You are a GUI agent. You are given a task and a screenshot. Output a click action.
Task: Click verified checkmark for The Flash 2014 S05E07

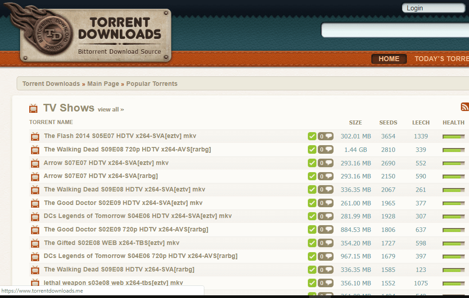pos(312,137)
